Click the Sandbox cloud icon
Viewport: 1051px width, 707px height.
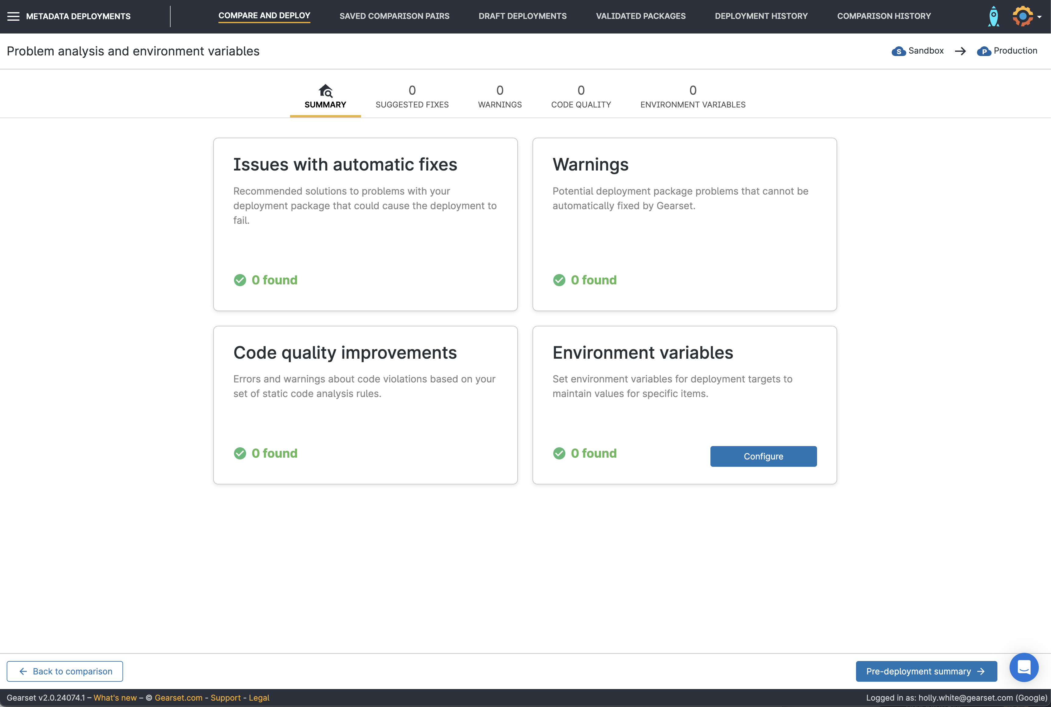(899, 51)
